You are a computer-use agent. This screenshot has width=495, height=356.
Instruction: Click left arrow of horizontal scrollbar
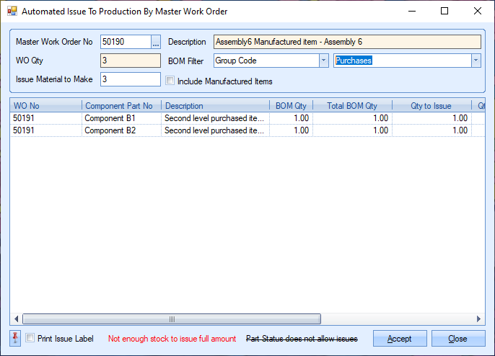tap(17, 319)
